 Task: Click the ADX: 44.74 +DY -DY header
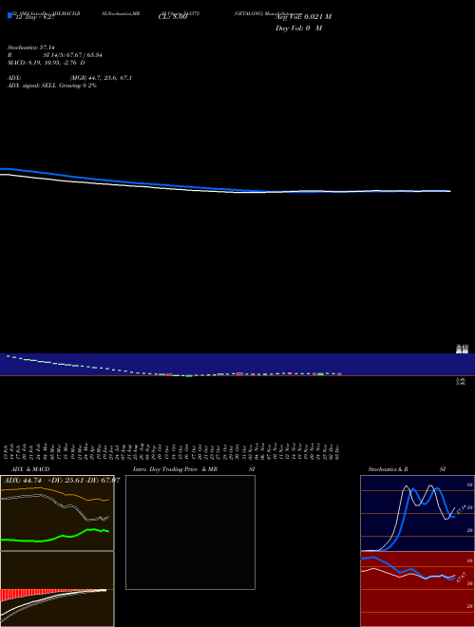point(62,480)
